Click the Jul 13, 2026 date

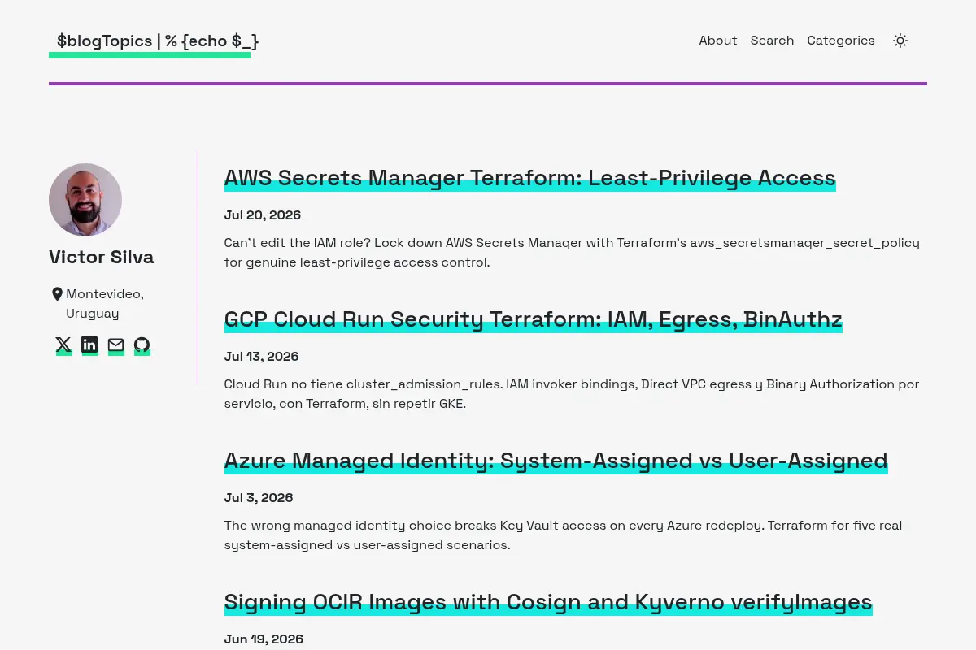(262, 357)
